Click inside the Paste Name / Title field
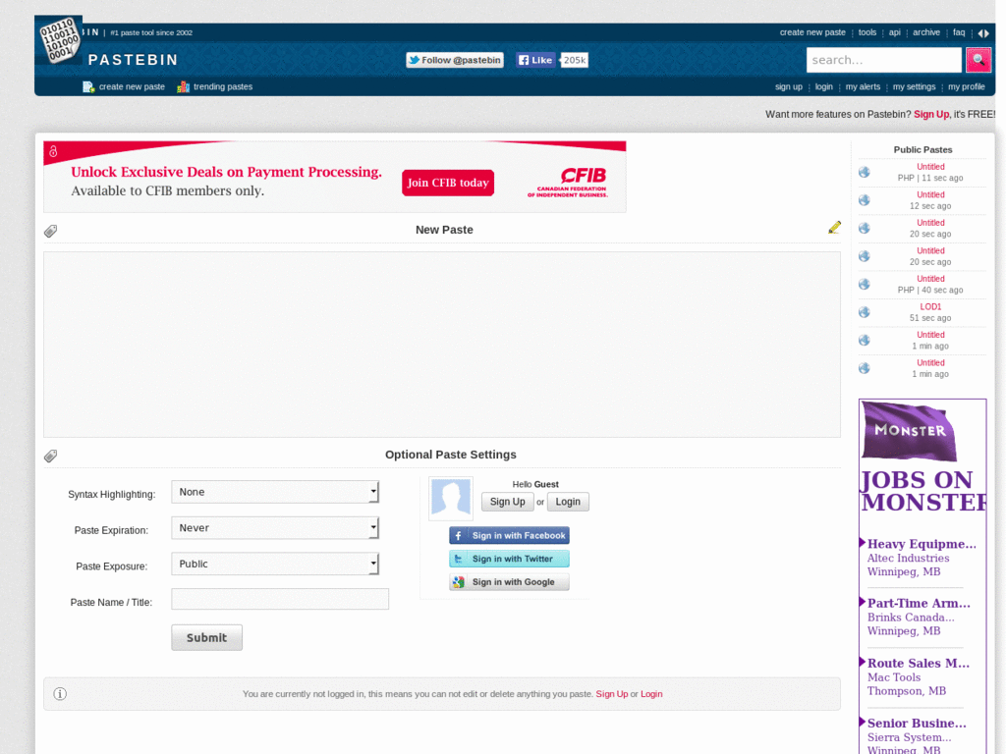This screenshot has height=754, width=1006. 279,598
